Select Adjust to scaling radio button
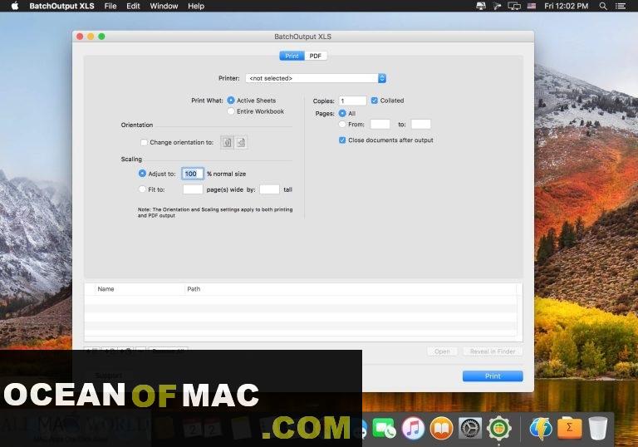 (142, 174)
